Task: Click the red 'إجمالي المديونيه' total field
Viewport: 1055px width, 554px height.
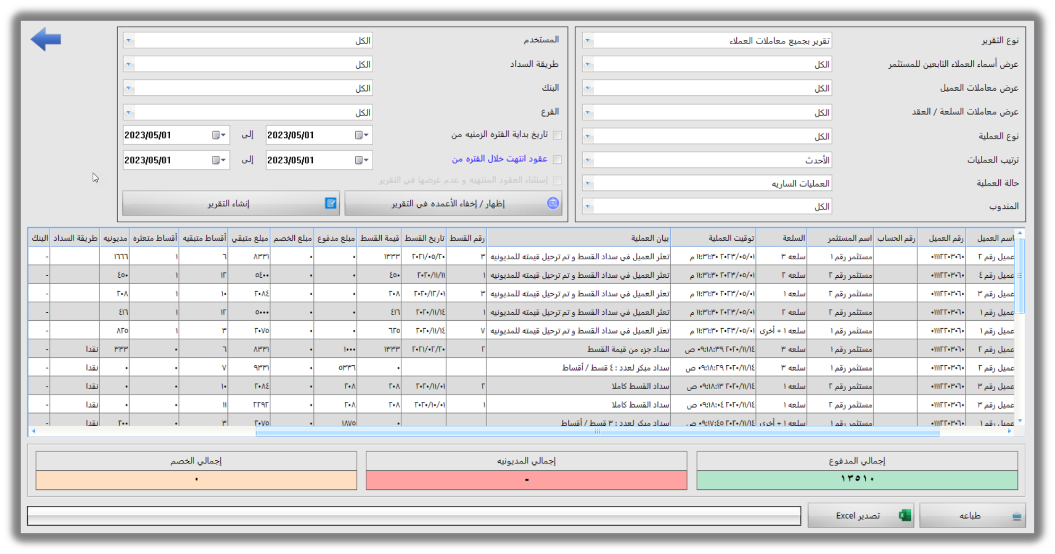Action: point(526,479)
